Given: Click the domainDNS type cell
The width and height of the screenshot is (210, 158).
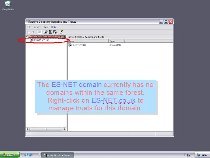Looking at the screenshot, I should (x=115, y=45).
